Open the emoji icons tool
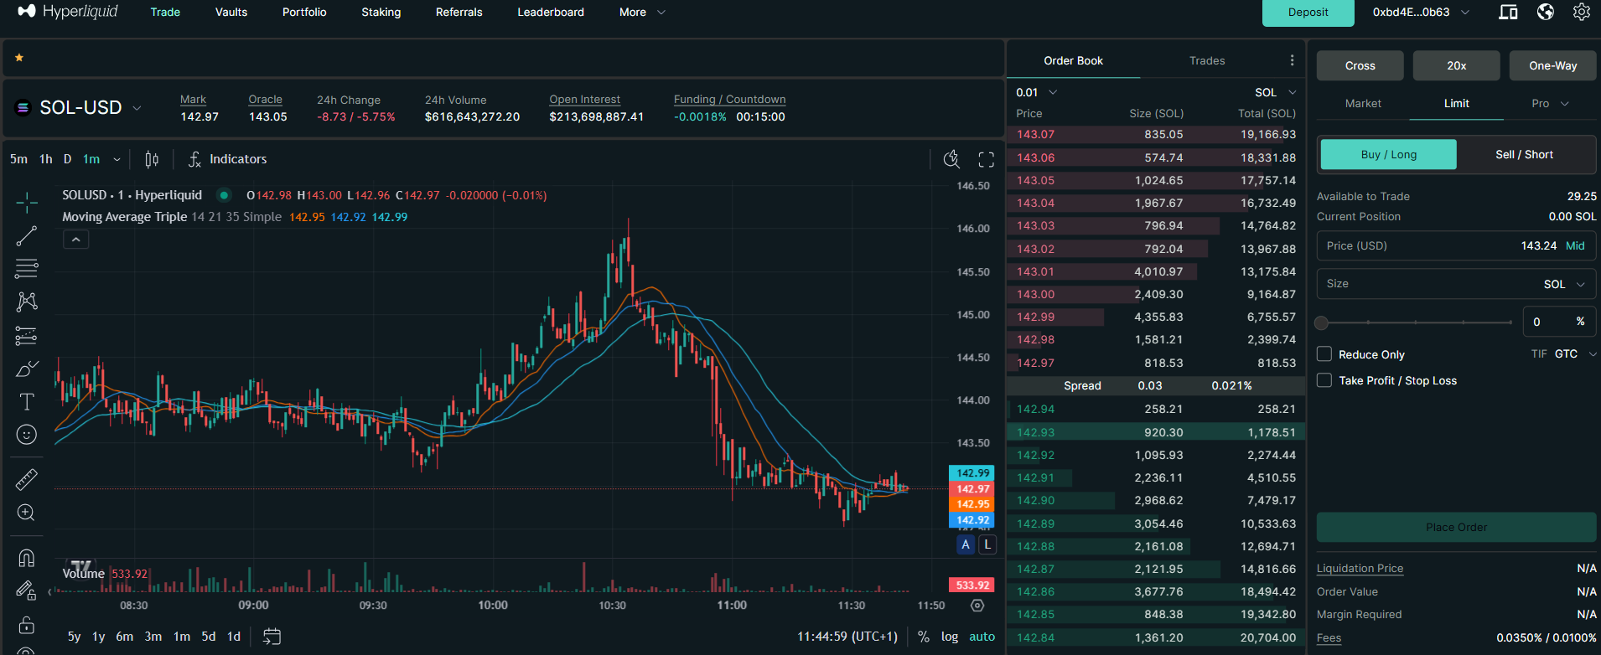Screen dimensions: 1601x655 [x=27, y=435]
